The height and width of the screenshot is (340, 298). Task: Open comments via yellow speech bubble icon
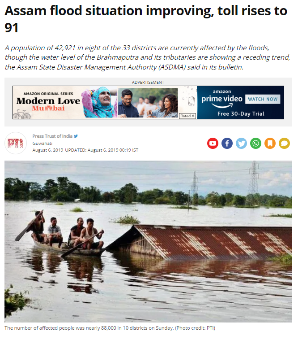click(x=284, y=144)
